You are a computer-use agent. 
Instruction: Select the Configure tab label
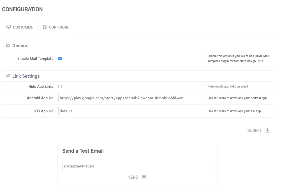[59, 27]
